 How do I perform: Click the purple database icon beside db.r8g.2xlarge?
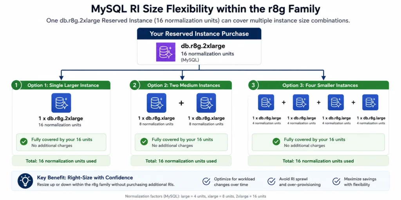pyautogui.click(x=166, y=52)
